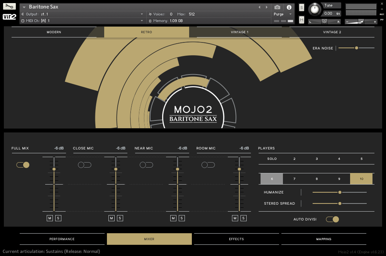Screen dimensions: 386x256
Task: Open the snapshot camera icon in the header
Action: [x=277, y=7]
